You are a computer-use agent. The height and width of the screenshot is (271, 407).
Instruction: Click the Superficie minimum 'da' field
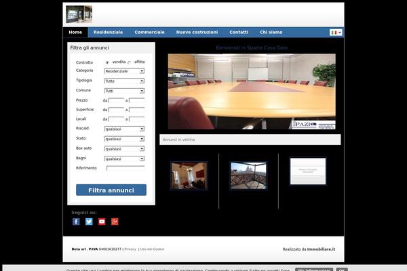coord(116,110)
